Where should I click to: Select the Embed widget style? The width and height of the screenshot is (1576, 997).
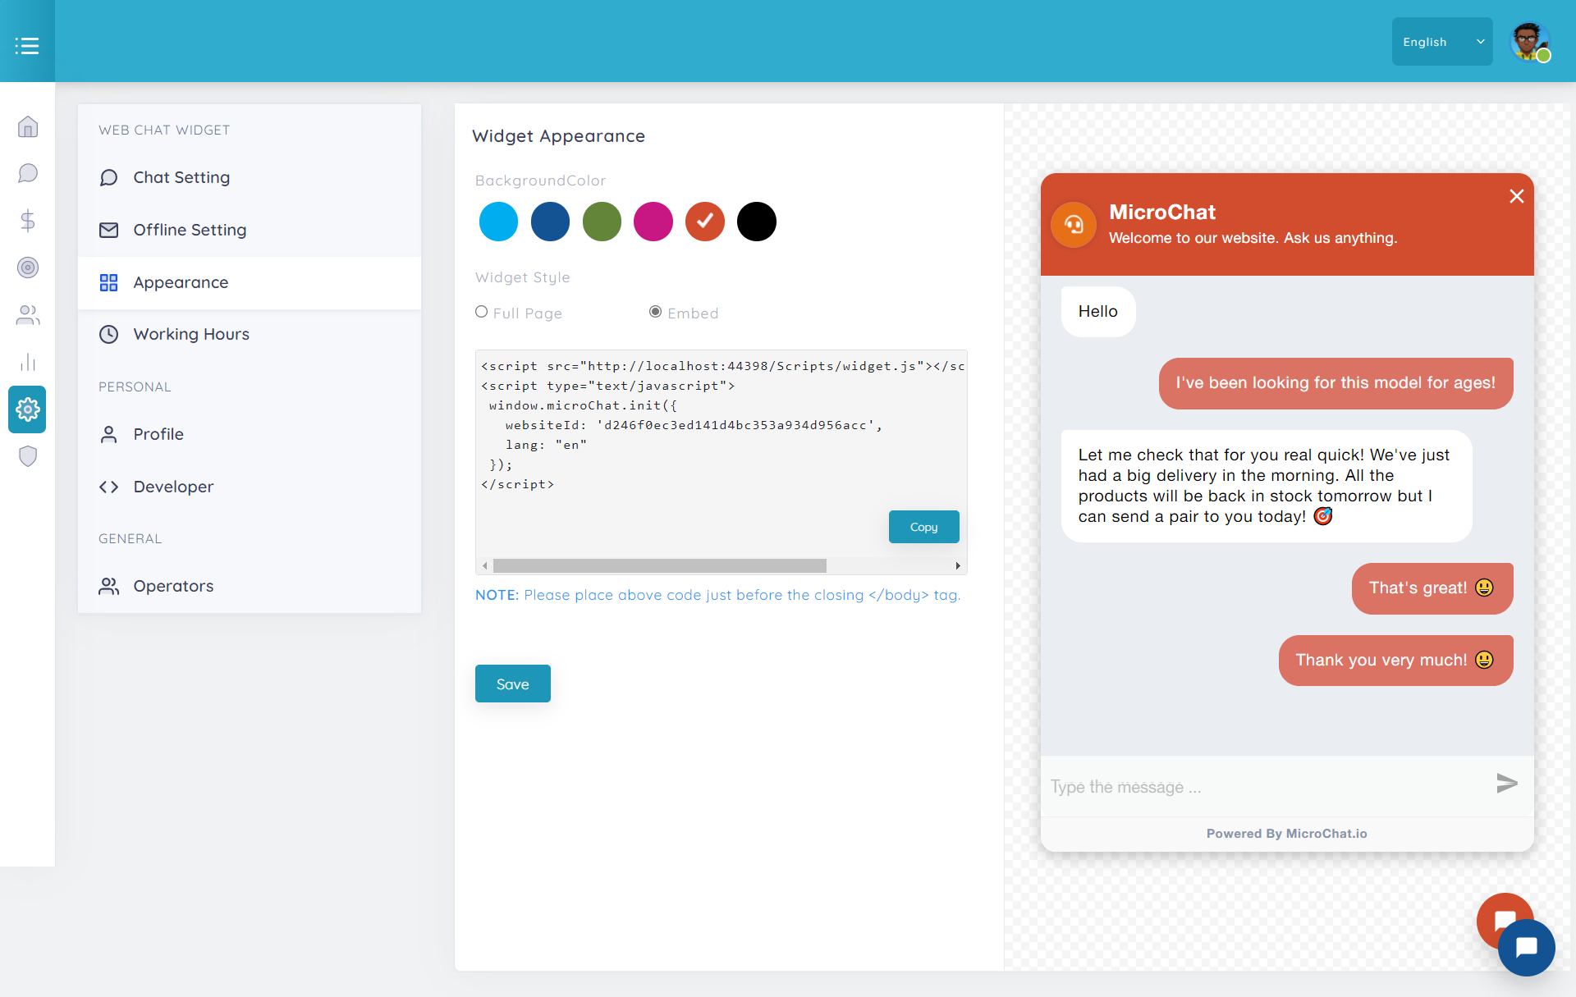655,312
